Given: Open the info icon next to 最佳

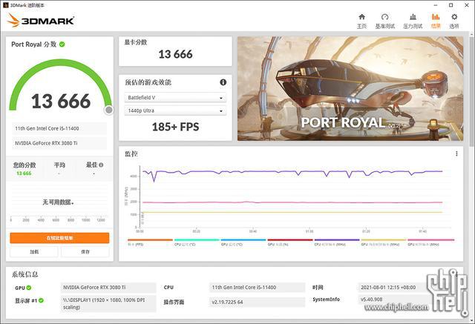Looking at the screenshot, I should click(x=101, y=165).
